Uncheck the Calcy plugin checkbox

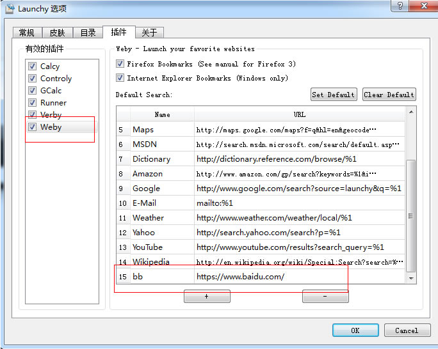click(33, 66)
